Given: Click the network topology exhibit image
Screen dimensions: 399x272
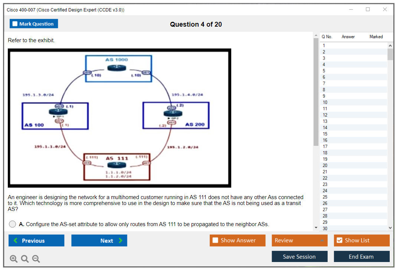Looking at the screenshot, I should tap(120, 118).
